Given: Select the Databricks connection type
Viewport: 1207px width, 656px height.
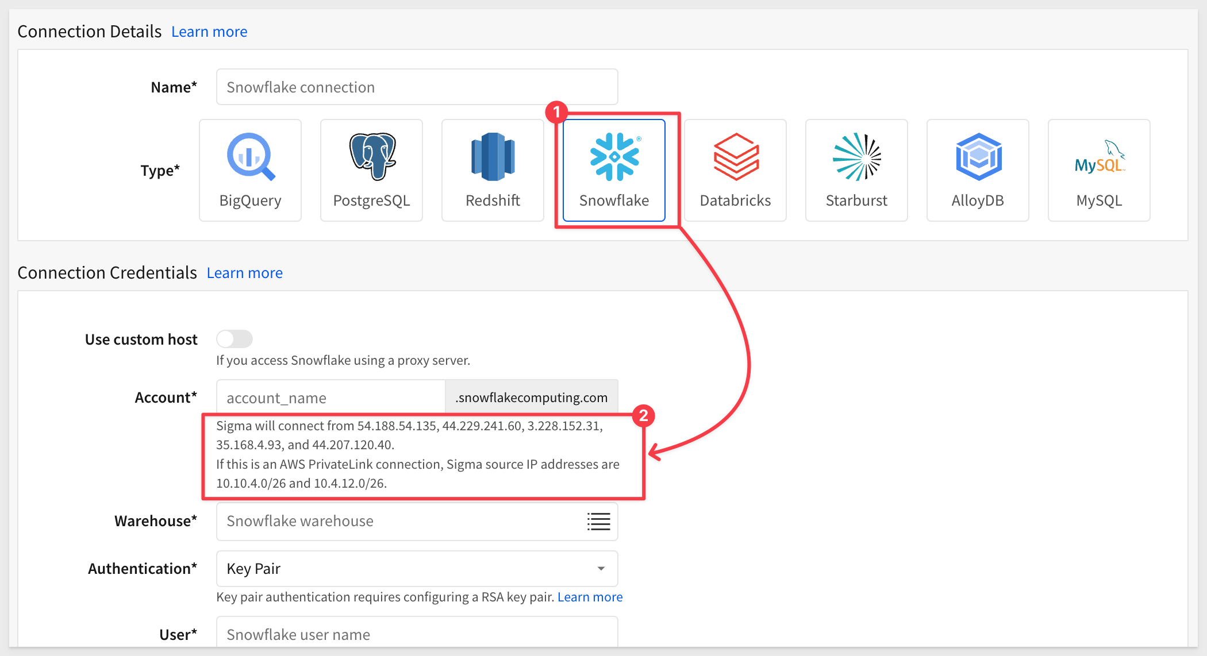Looking at the screenshot, I should [735, 170].
